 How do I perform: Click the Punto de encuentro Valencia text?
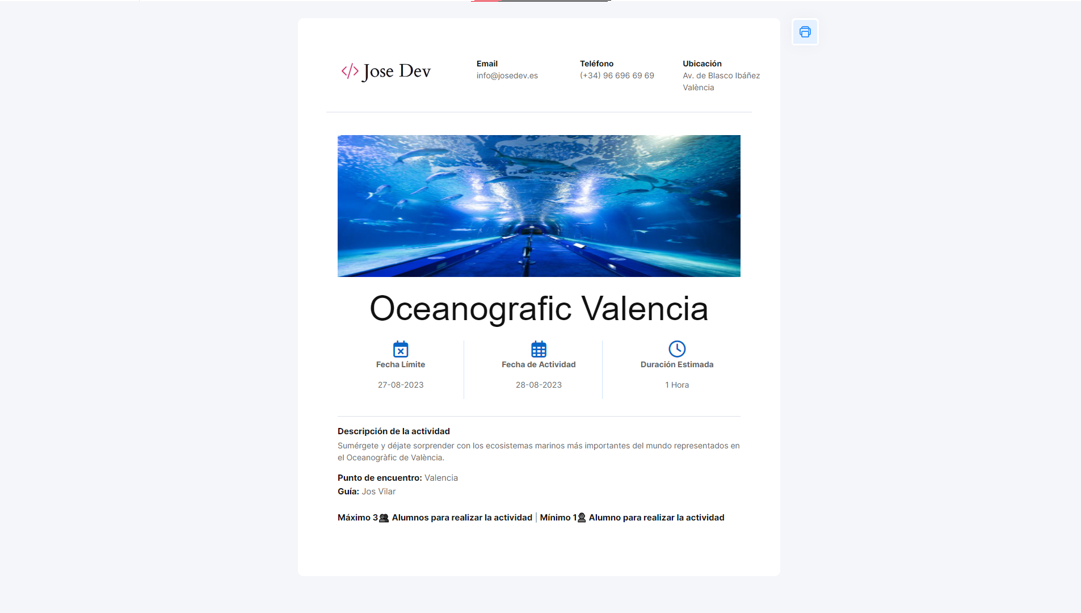[x=441, y=478]
